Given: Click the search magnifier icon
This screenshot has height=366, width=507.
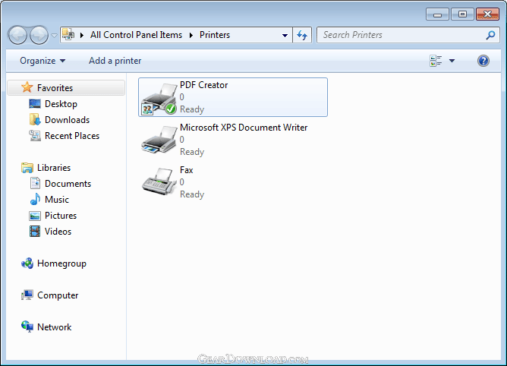Looking at the screenshot, I should click(x=490, y=35).
